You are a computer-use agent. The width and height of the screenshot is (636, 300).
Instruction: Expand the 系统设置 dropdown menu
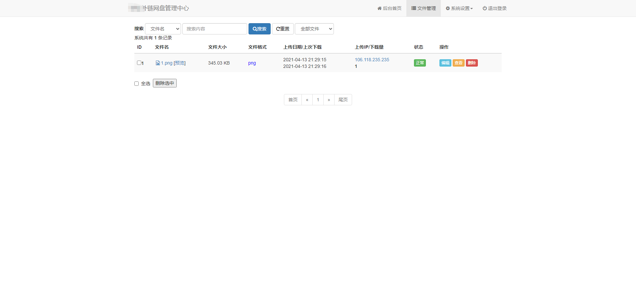pyautogui.click(x=459, y=8)
